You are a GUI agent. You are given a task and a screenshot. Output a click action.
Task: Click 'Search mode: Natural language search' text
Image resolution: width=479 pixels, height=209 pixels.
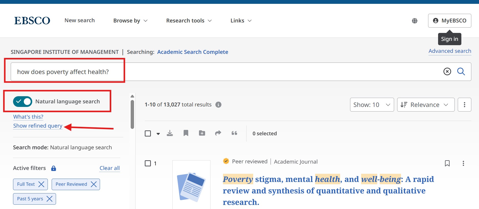click(x=62, y=147)
